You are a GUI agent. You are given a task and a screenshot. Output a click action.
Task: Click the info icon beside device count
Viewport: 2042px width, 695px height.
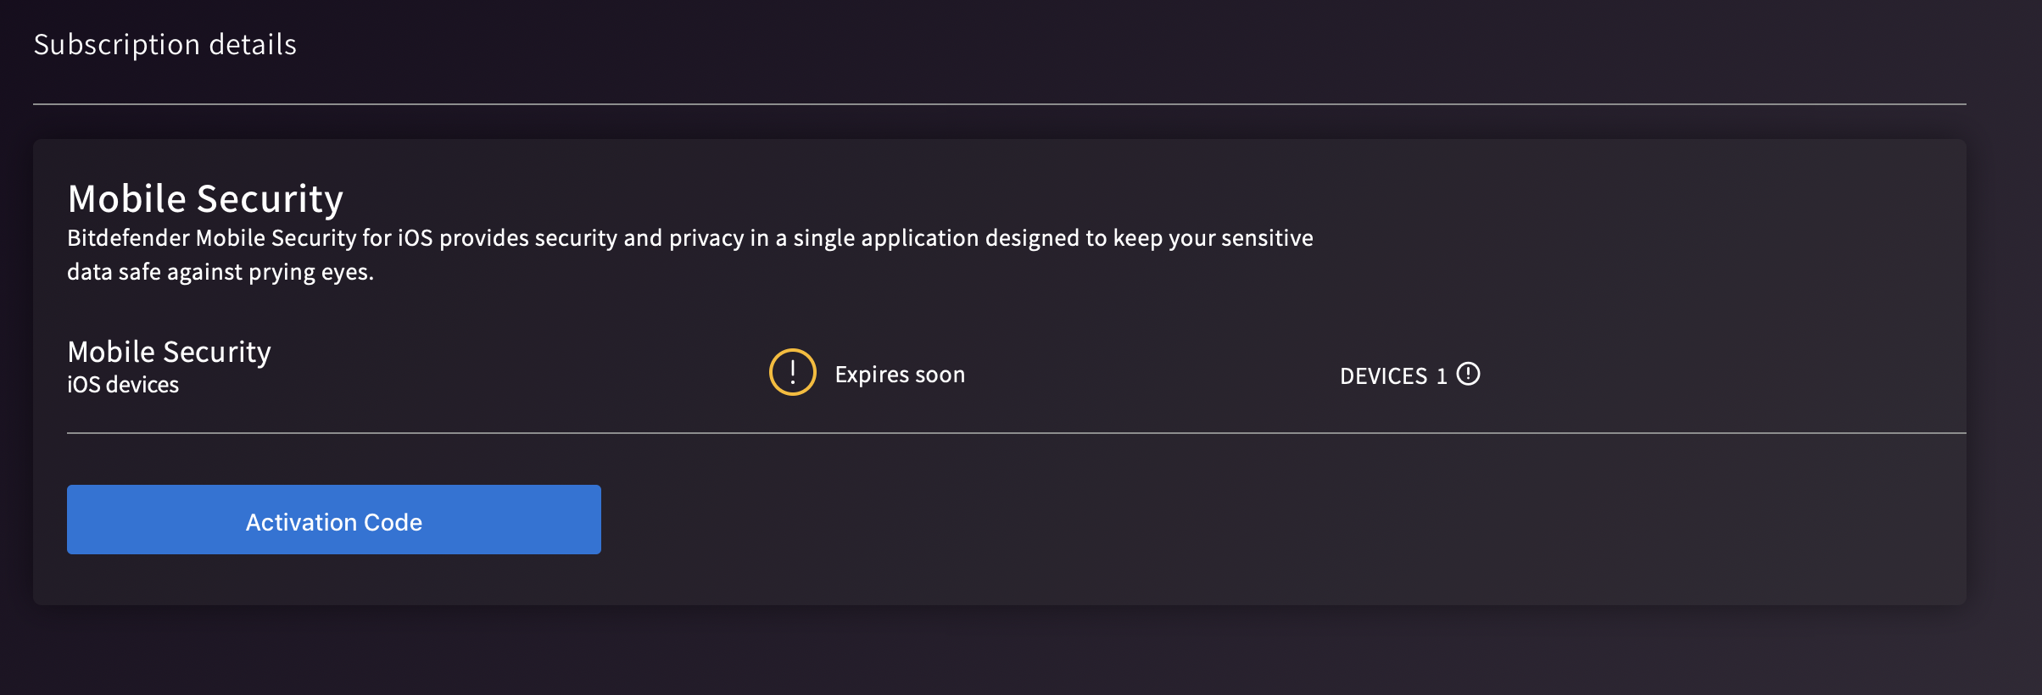coord(1468,374)
